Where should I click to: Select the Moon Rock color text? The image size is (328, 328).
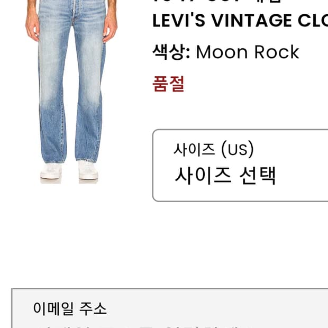click(248, 52)
